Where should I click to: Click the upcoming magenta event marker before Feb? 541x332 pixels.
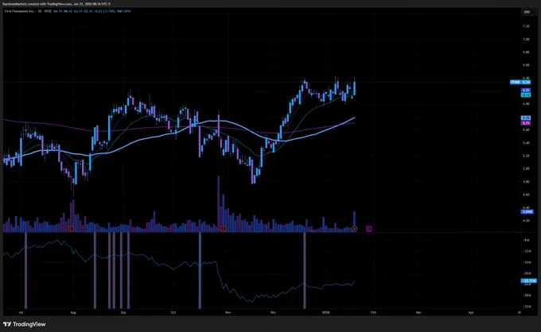point(369,229)
